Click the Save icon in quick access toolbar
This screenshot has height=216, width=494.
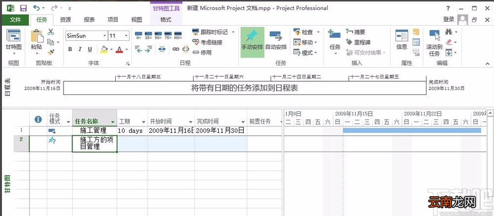[23, 8]
